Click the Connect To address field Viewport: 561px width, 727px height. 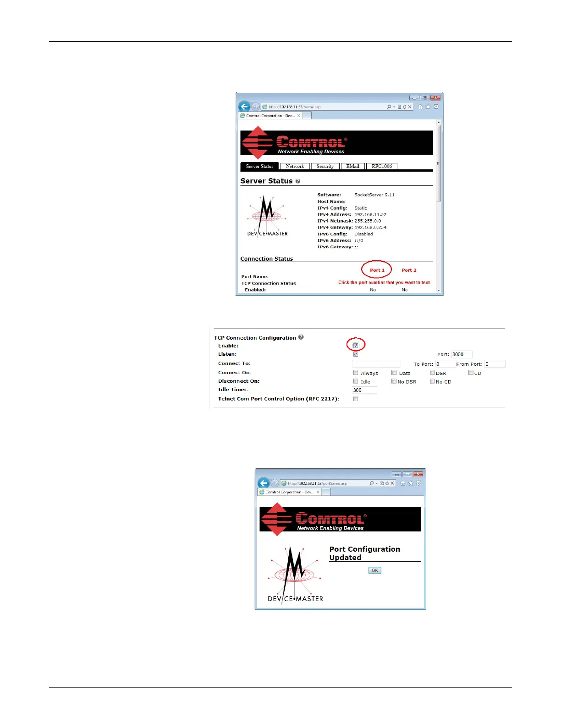pos(376,363)
